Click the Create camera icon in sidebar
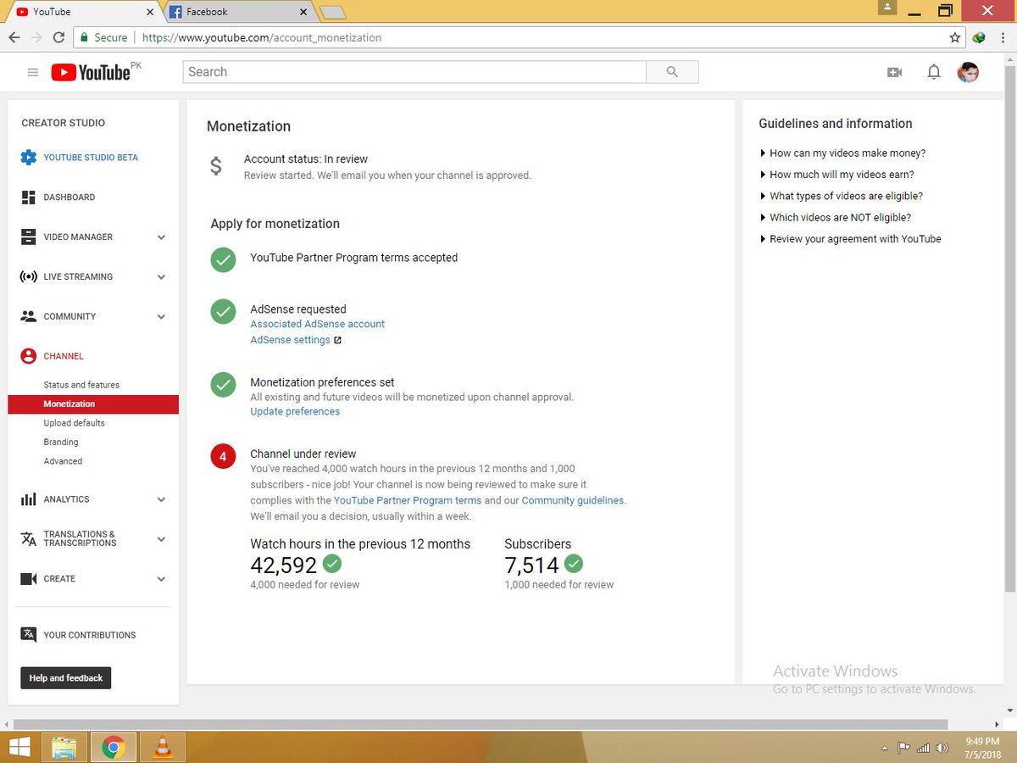The width and height of the screenshot is (1017, 763). pos(29,579)
